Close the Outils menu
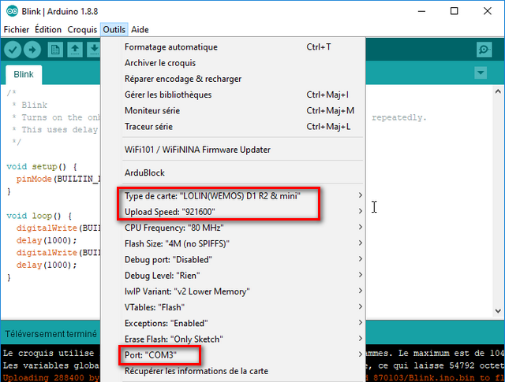This screenshot has height=382, width=505. pos(114,30)
